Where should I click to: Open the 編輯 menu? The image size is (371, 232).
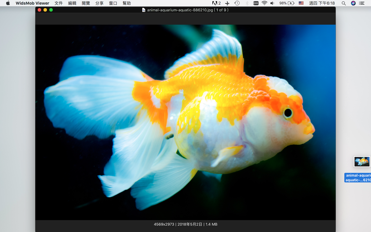(x=72, y=3)
